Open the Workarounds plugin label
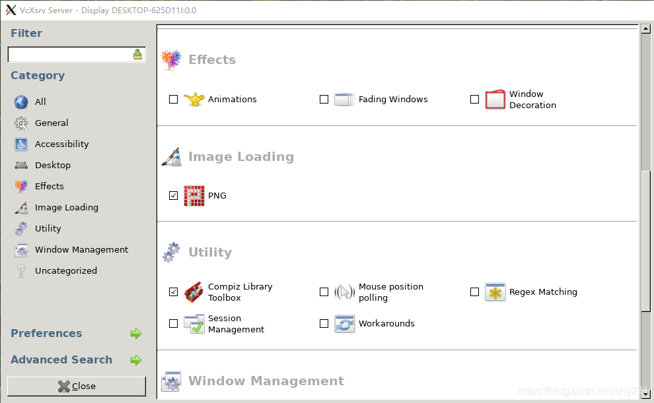This screenshot has height=403, width=654. click(386, 323)
